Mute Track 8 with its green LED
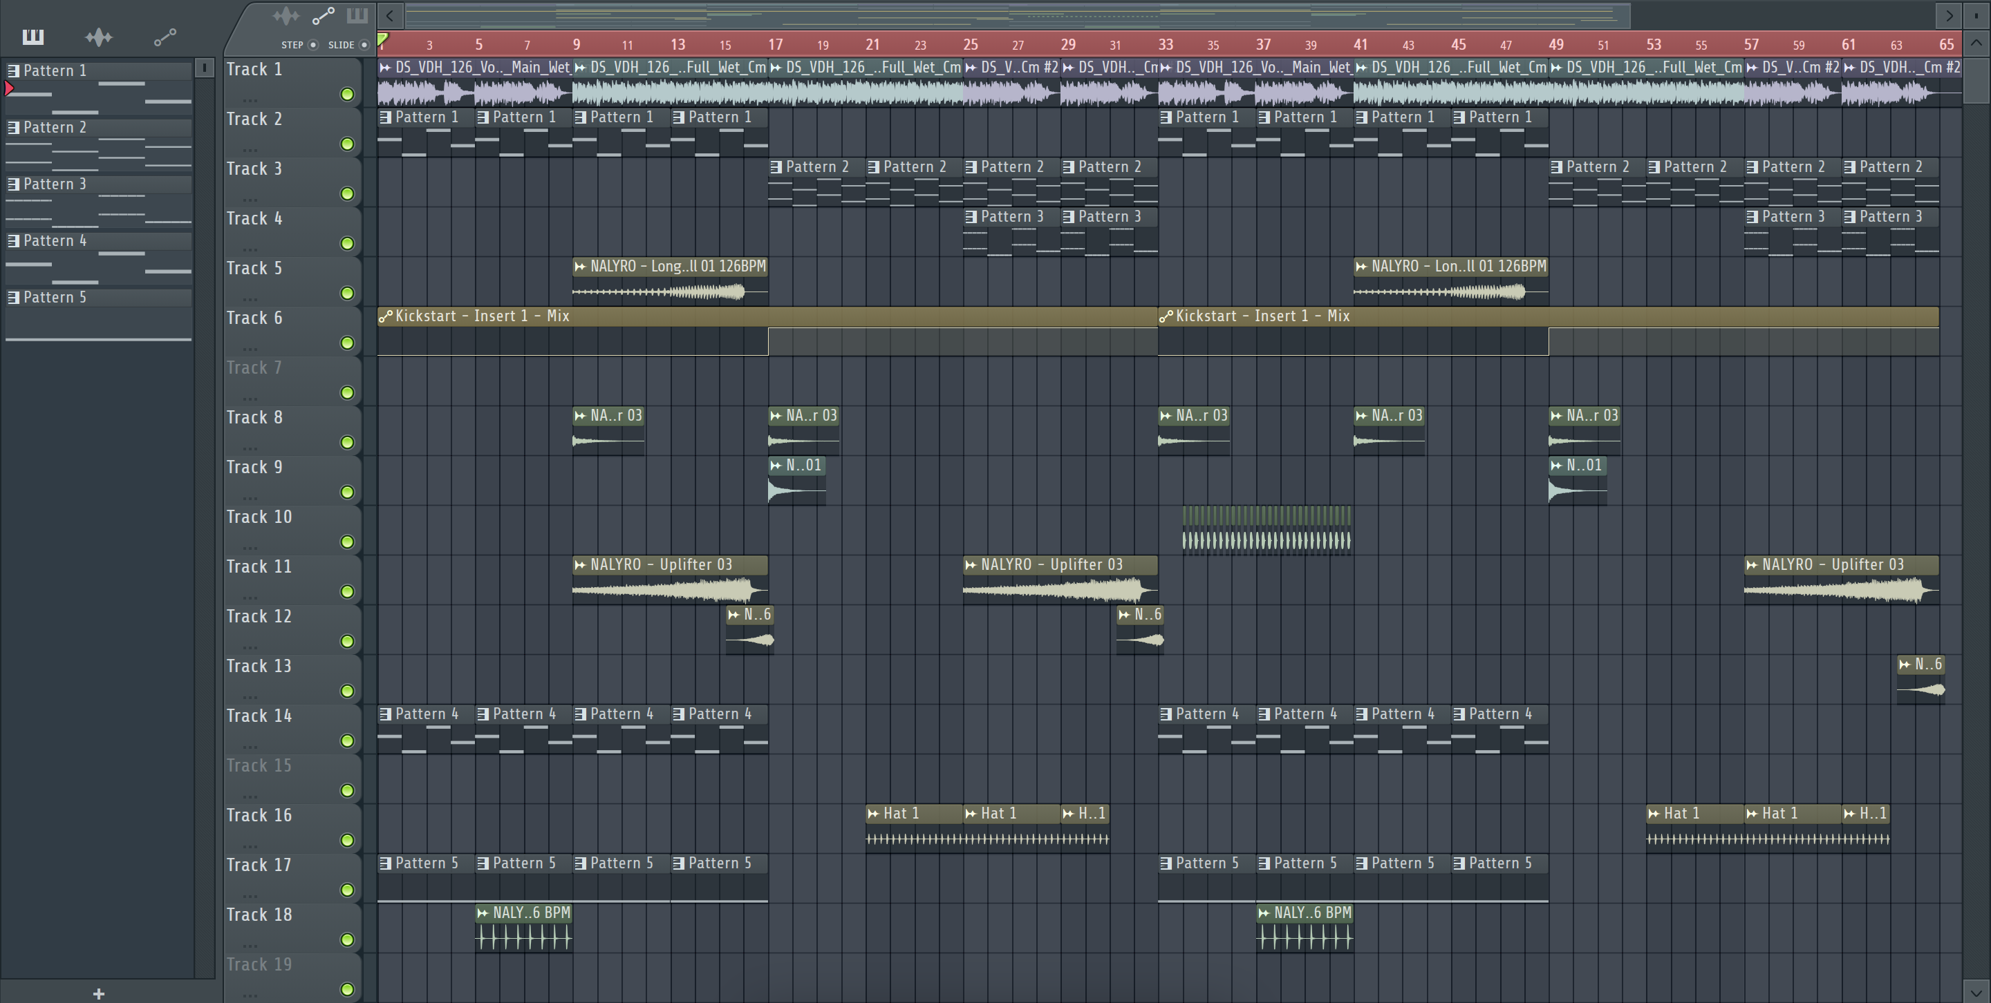 (347, 442)
